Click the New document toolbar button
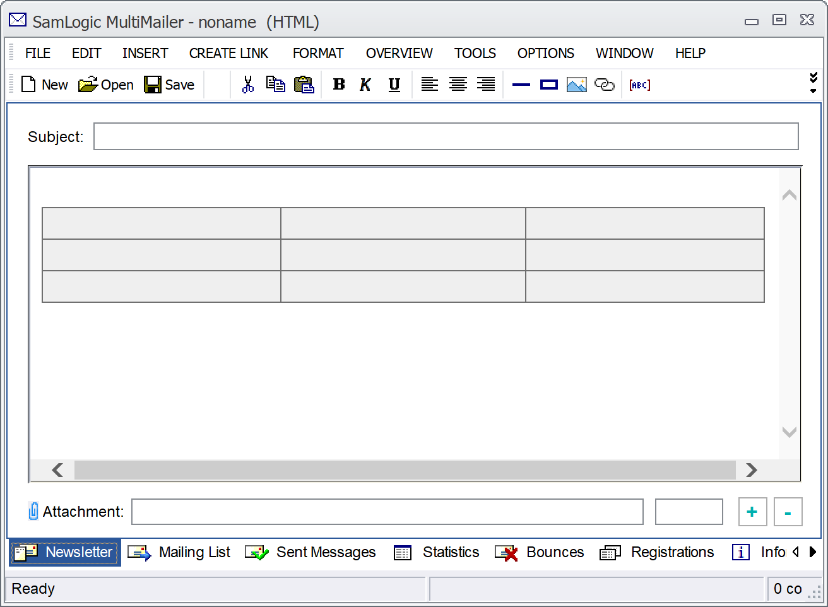The height and width of the screenshot is (607, 828). pos(44,85)
